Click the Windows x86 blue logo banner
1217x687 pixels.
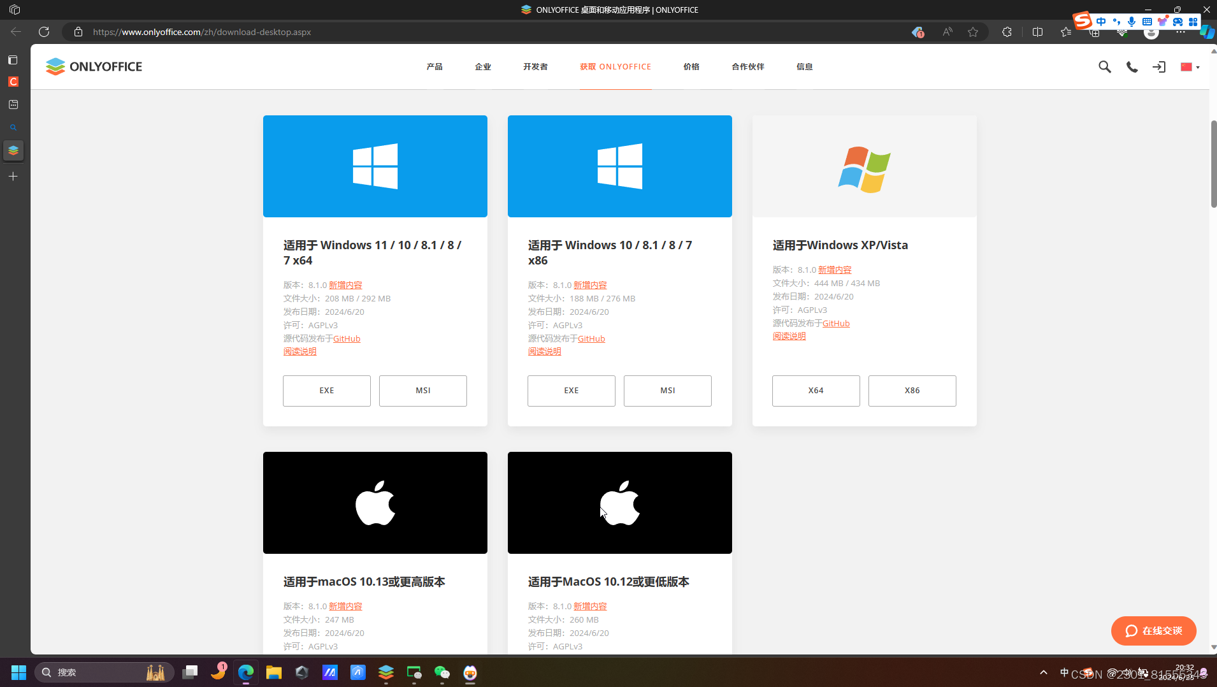(x=620, y=166)
